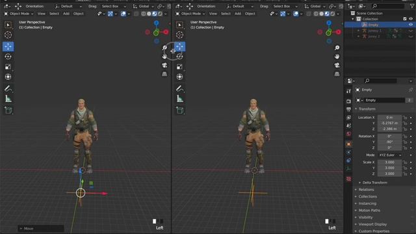Toggle camera view in left viewport
This screenshot has height=234, width=416.
(x=164, y=65)
